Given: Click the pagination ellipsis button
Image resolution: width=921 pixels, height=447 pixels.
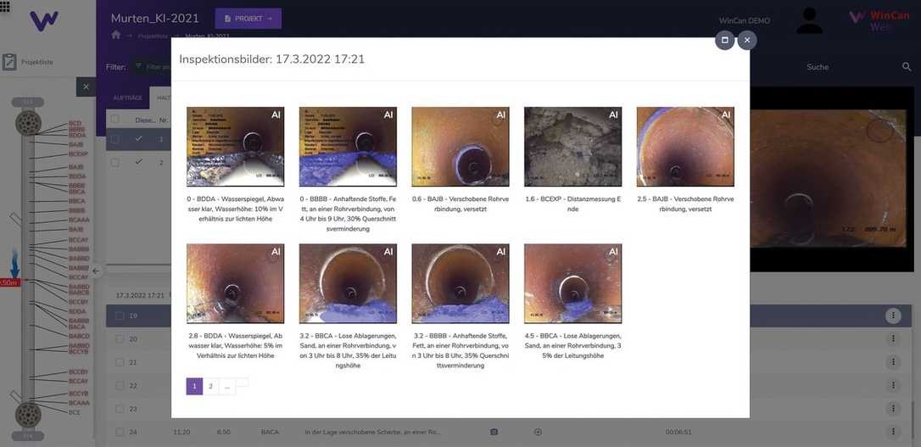Looking at the screenshot, I should click(227, 387).
